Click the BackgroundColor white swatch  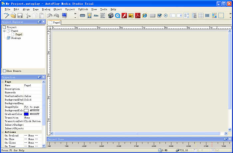(26, 110)
